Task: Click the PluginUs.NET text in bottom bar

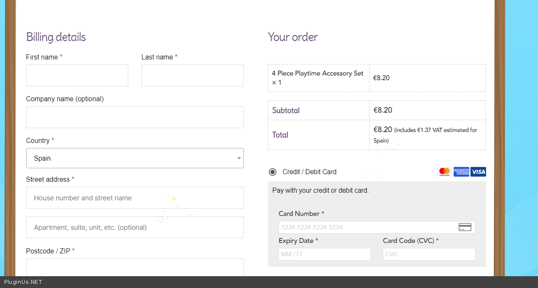Action: point(23,282)
